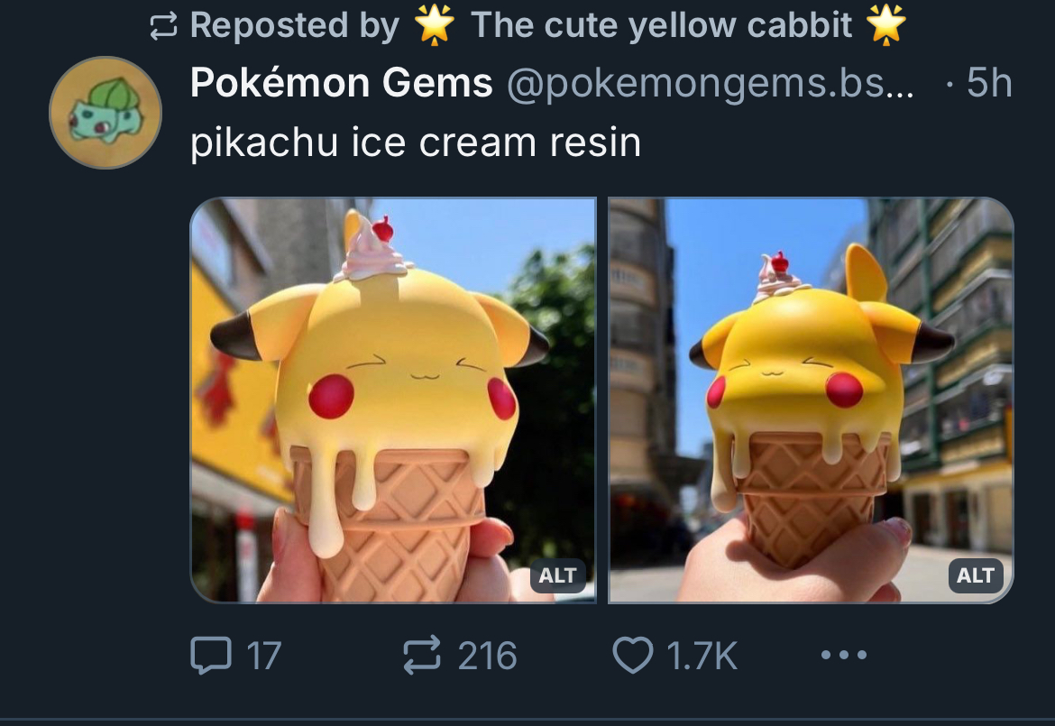Click the reply speech bubble icon
The width and height of the screenshot is (1055, 726).
click(211, 655)
